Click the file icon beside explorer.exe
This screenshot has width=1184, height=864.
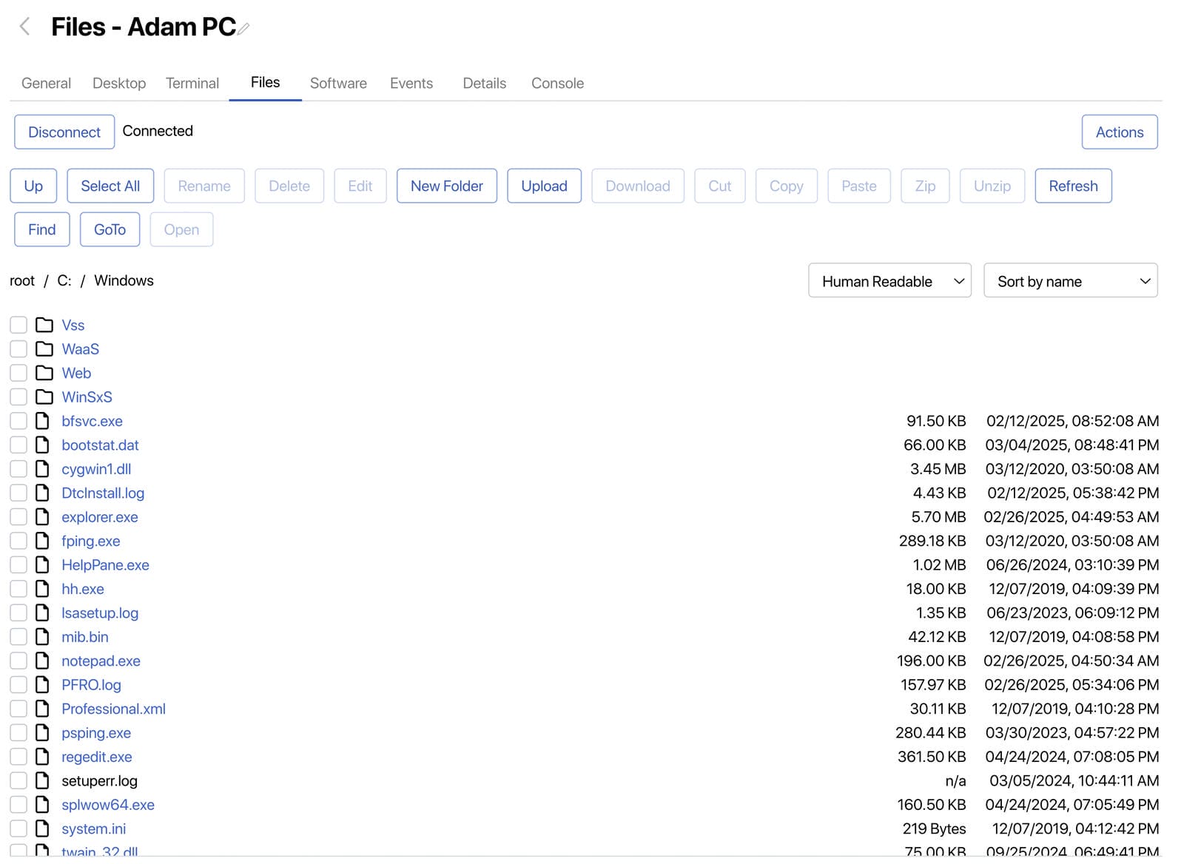pyautogui.click(x=43, y=517)
